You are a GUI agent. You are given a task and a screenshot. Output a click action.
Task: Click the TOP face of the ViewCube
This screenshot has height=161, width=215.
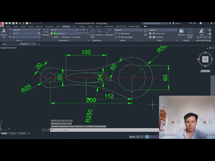(x=205, y=59)
